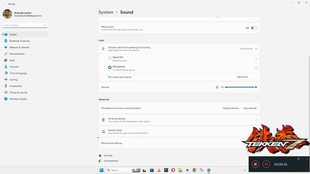Click the Find a setting search box
This screenshot has height=174, width=310.
[x=25, y=26]
